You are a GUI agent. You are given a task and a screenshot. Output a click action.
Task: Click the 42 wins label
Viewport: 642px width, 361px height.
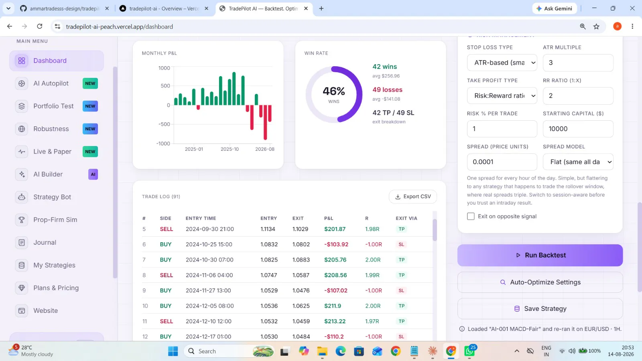click(384, 67)
